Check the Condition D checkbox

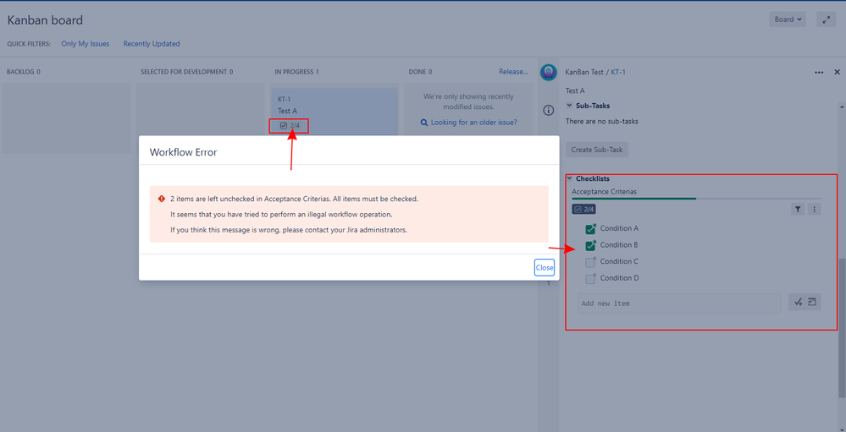pos(590,279)
